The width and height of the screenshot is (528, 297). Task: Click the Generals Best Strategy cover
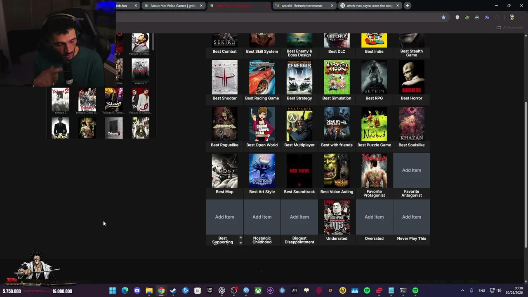click(x=299, y=77)
